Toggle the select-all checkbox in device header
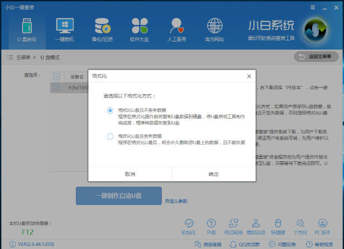 pyautogui.click(x=57, y=77)
